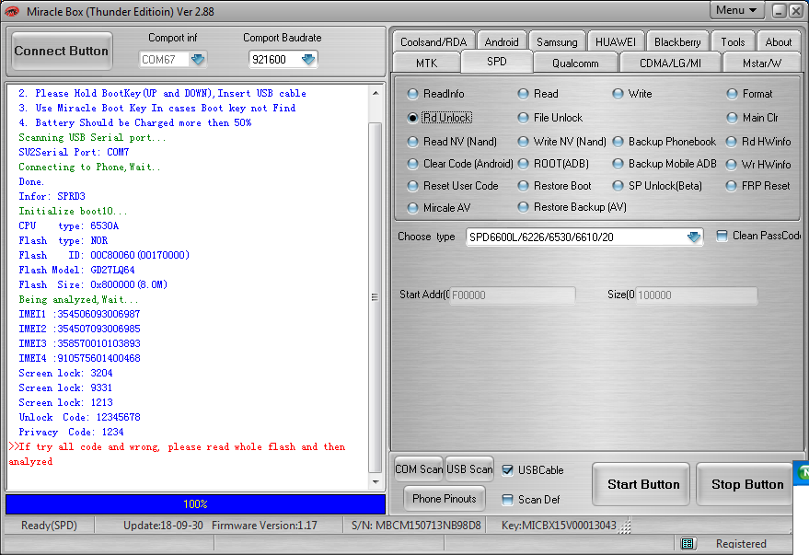Click the Stop Button
The height and width of the screenshot is (555, 809).
[x=746, y=484]
